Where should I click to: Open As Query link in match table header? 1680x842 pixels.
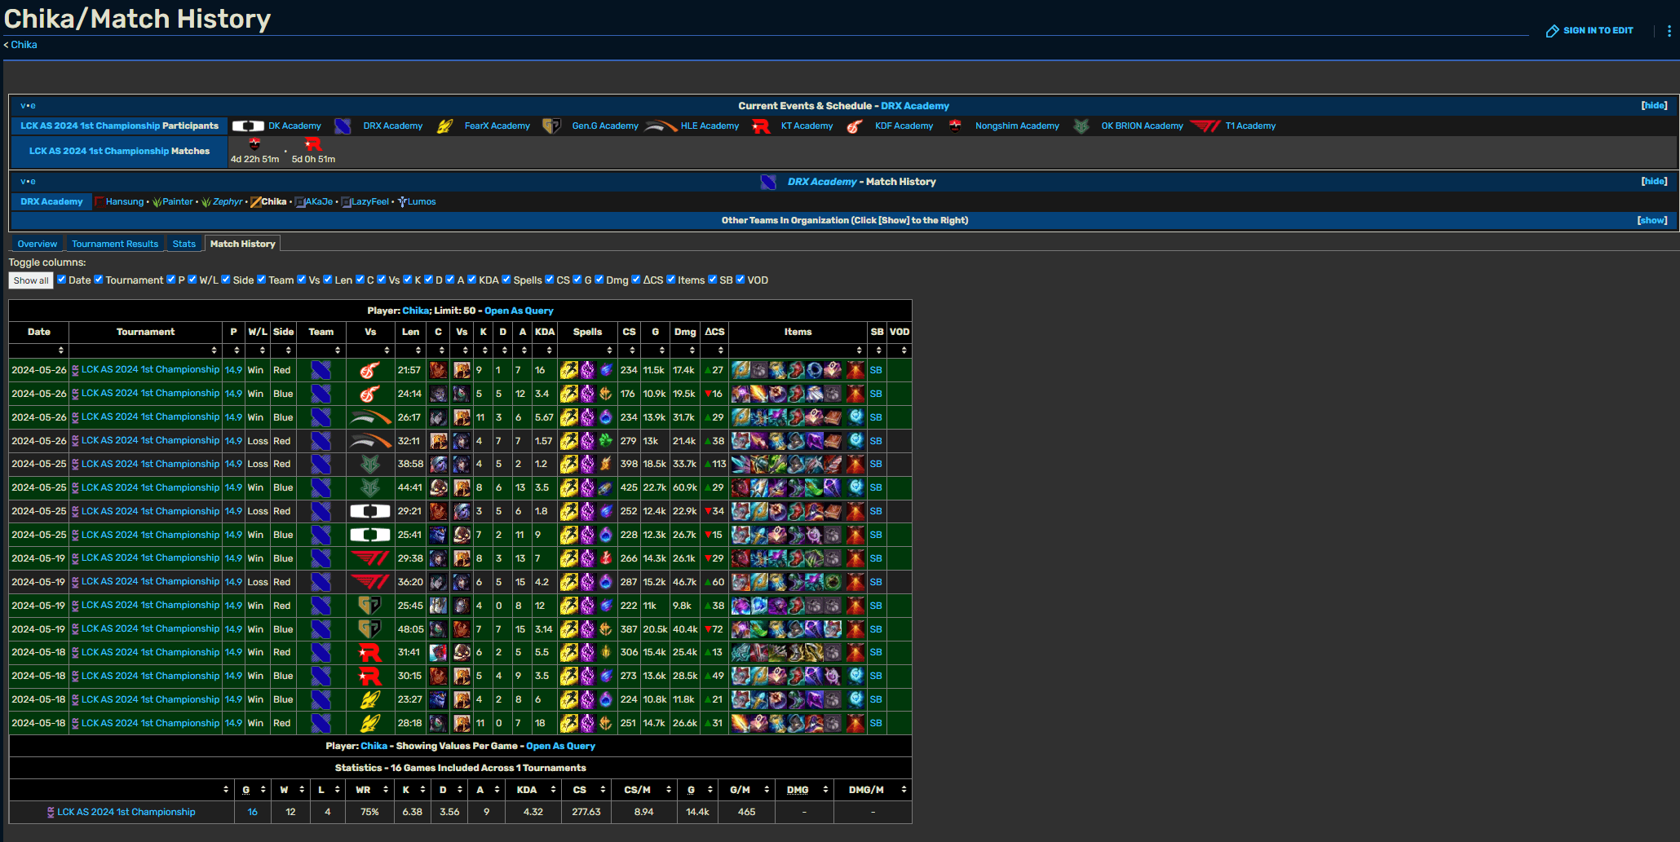519,311
